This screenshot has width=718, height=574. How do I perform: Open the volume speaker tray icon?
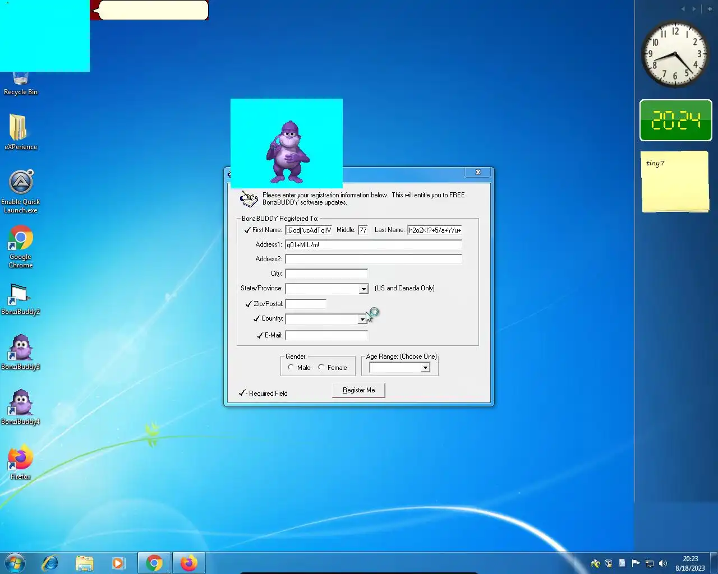[663, 563]
